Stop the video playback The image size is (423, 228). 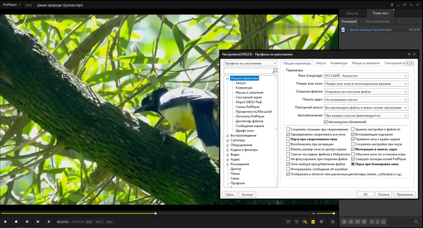click(x=16, y=222)
